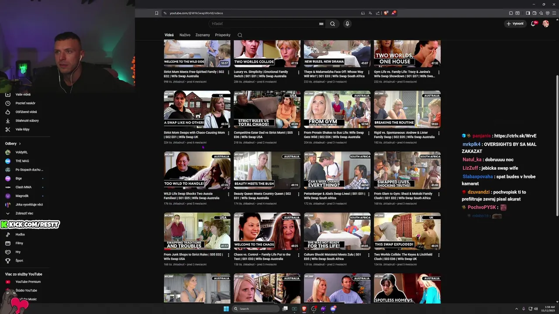Open Stiahnuté súbory downloads
This screenshot has height=314, width=559.
pyautogui.click(x=26, y=121)
